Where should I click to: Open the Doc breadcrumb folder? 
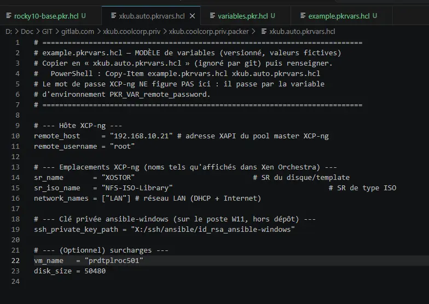coord(27,32)
